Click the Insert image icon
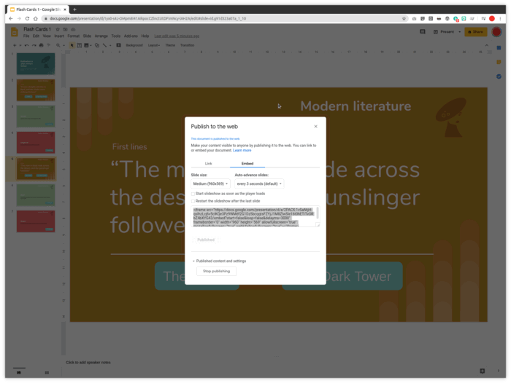 (x=86, y=46)
